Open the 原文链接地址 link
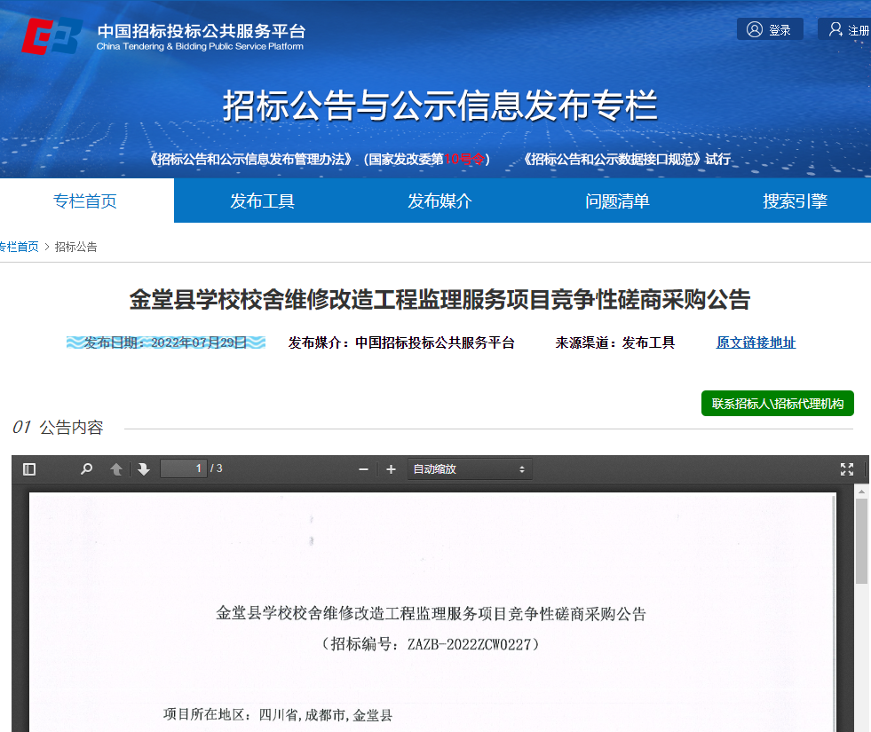The image size is (871, 732). click(756, 342)
